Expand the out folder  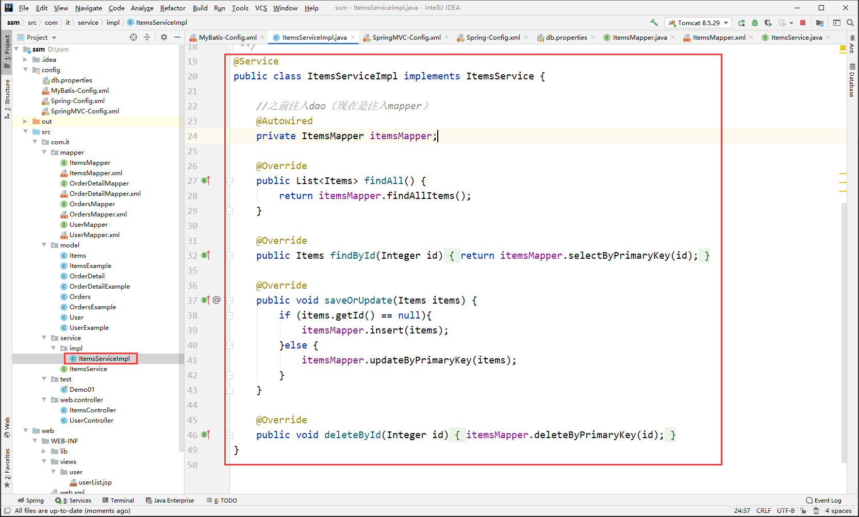click(x=25, y=121)
